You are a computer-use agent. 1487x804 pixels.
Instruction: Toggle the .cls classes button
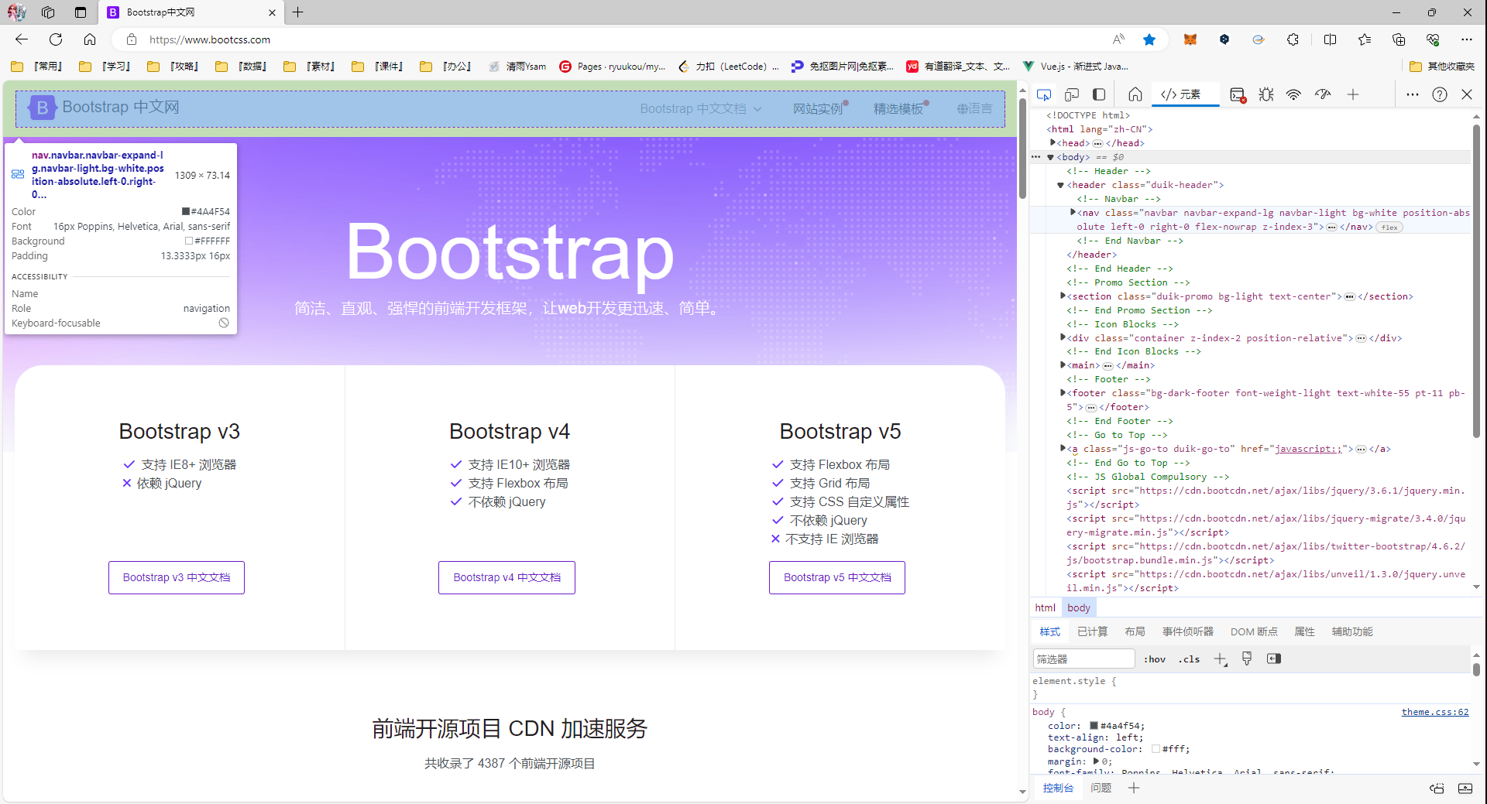click(x=1189, y=659)
